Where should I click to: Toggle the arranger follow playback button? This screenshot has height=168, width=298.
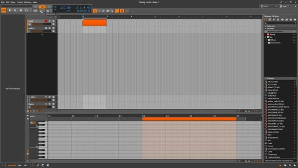pos(117,11)
